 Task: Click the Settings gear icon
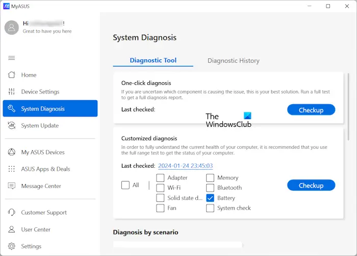pos(12,246)
